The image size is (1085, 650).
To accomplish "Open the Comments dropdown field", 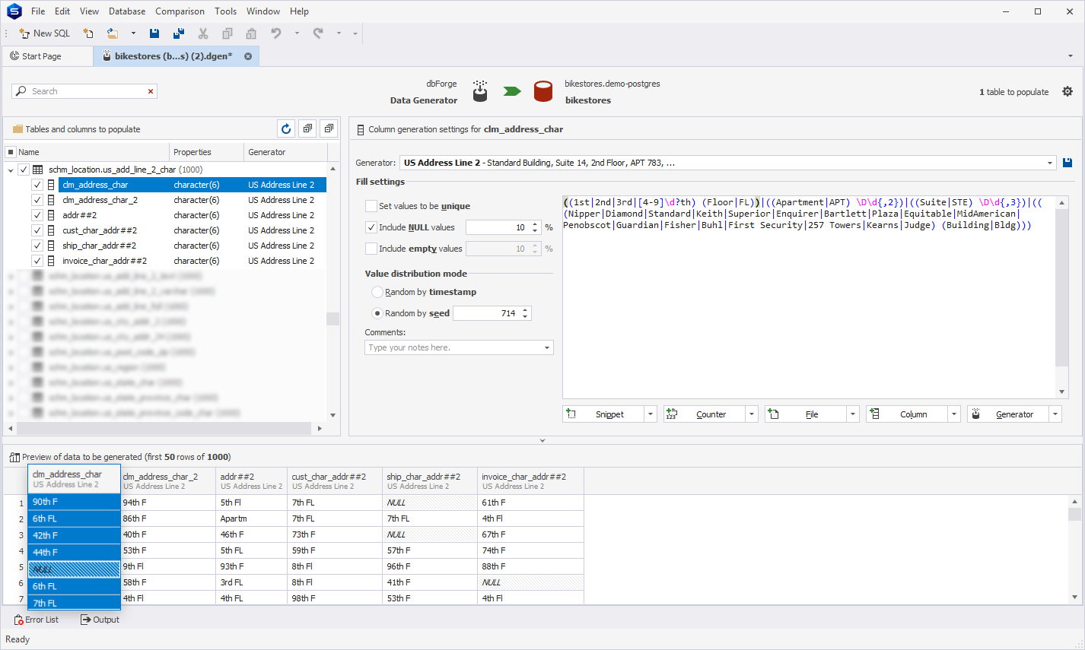I will click(x=459, y=347).
